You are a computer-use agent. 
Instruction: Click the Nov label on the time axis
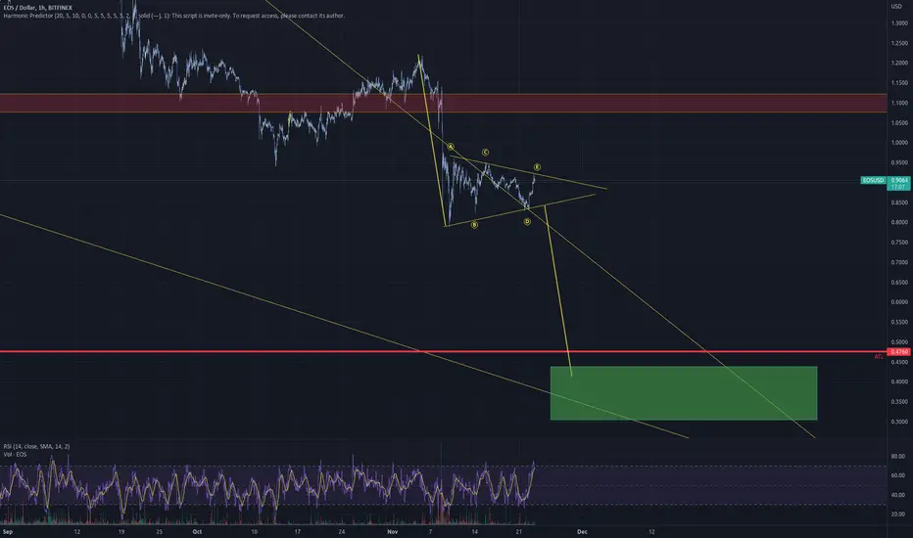[x=393, y=531]
